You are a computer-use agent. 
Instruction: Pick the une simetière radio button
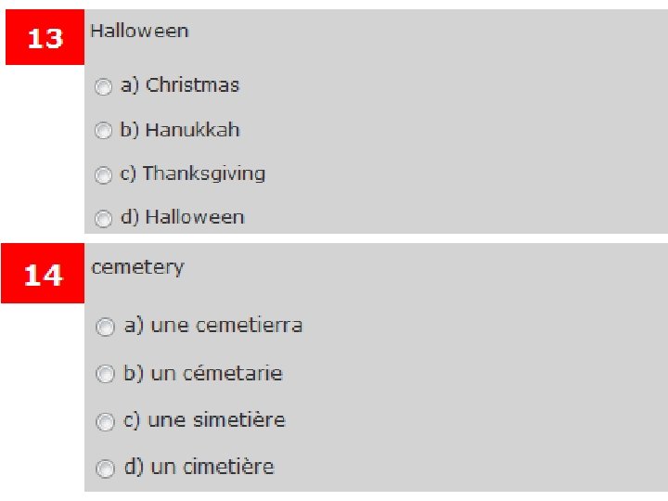pos(107,421)
